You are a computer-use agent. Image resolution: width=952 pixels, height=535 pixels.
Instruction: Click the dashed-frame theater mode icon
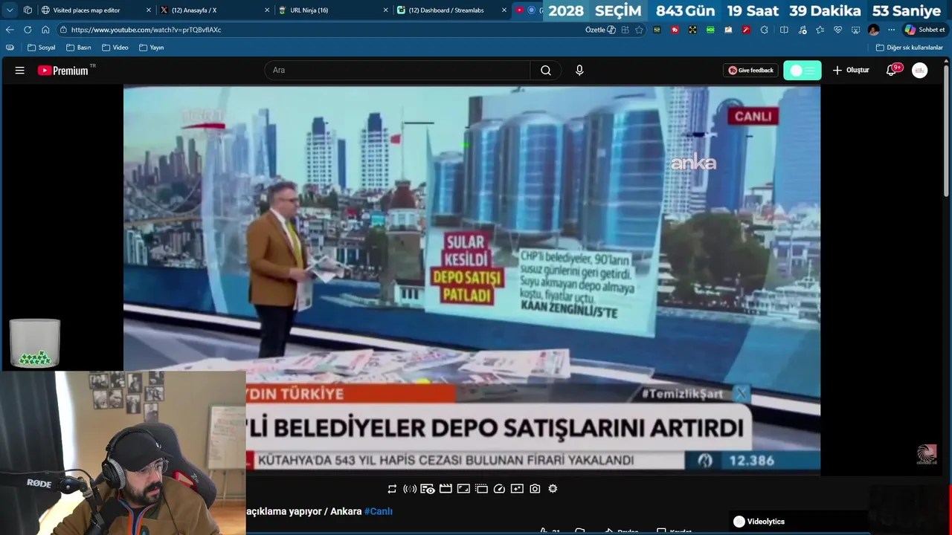pyautogui.click(x=481, y=489)
